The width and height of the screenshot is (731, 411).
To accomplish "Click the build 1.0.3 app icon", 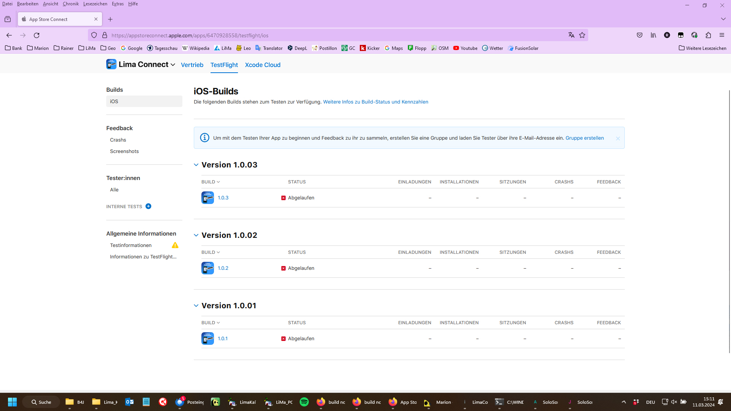I will 207,198.
